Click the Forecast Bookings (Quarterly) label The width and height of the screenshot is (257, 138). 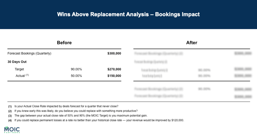(29, 54)
